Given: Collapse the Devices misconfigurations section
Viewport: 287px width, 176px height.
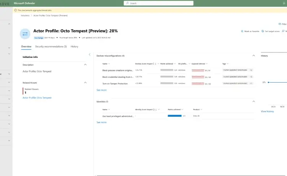Looking at the screenshot, I should (x=254, y=55).
